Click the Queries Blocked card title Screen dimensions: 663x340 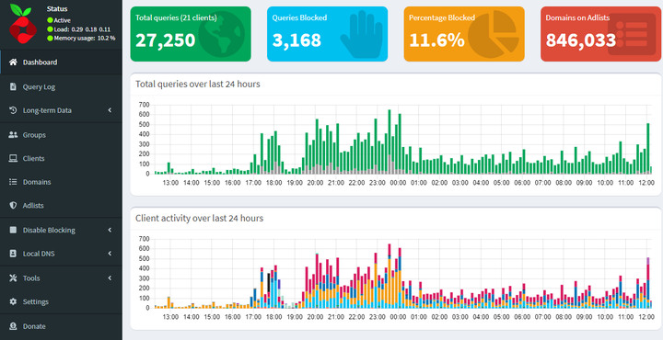tap(299, 17)
